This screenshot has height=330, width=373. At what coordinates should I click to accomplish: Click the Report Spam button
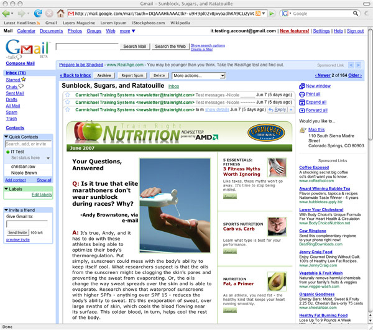(x=132, y=75)
